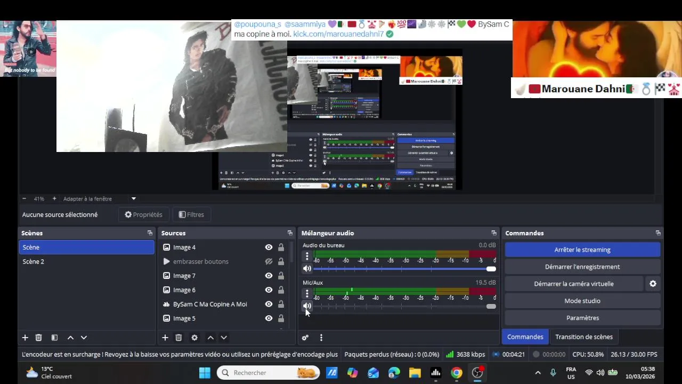
Task: Select Scène 2 in the scenes list
Action: (x=86, y=261)
